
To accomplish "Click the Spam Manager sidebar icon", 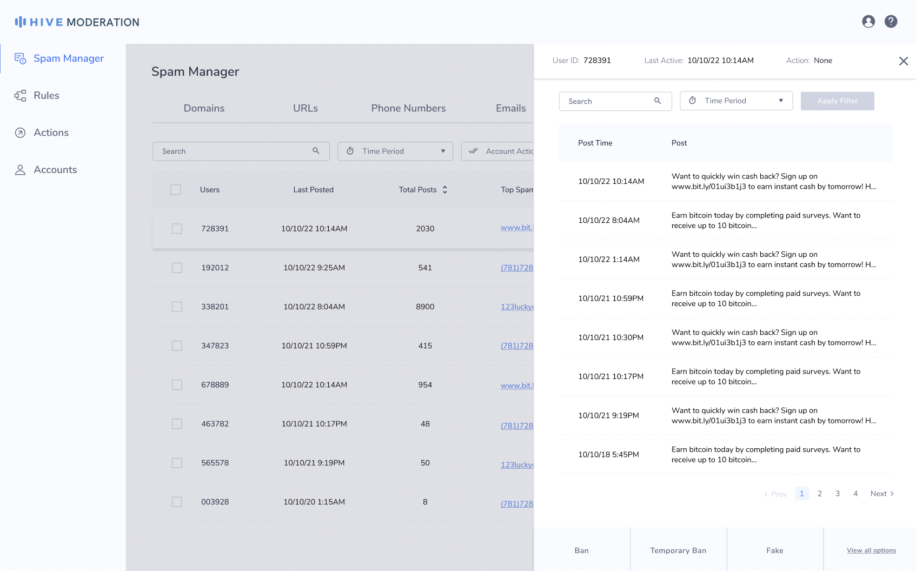I will point(20,58).
